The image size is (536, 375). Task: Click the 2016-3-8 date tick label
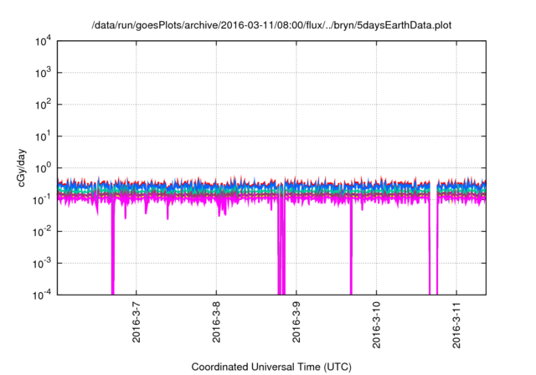pos(216,322)
